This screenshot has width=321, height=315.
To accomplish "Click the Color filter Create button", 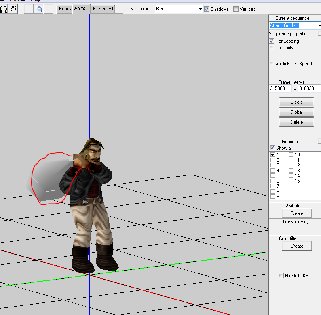I will pos(297,246).
